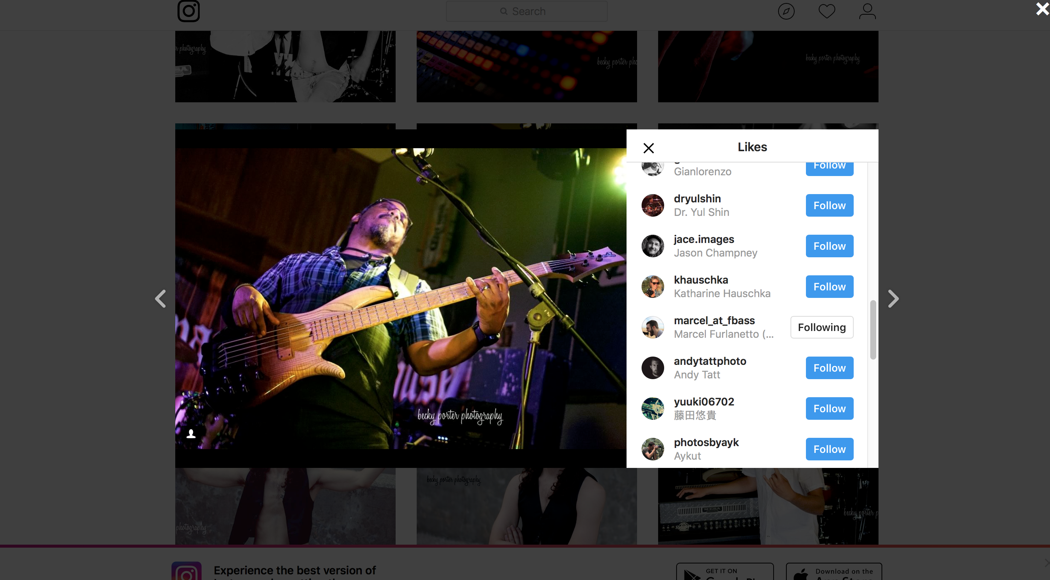
Task: Click the 'Likes' panel heading
Action: coord(752,147)
